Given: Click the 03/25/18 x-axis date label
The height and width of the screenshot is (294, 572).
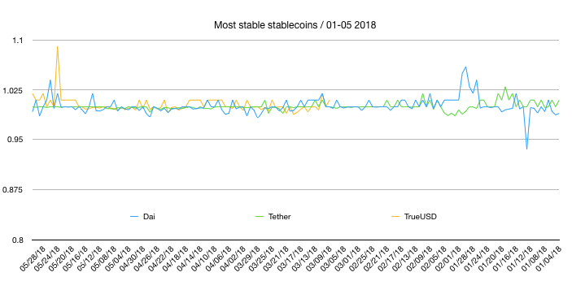Looking at the screenshot, I should (261, 258).
